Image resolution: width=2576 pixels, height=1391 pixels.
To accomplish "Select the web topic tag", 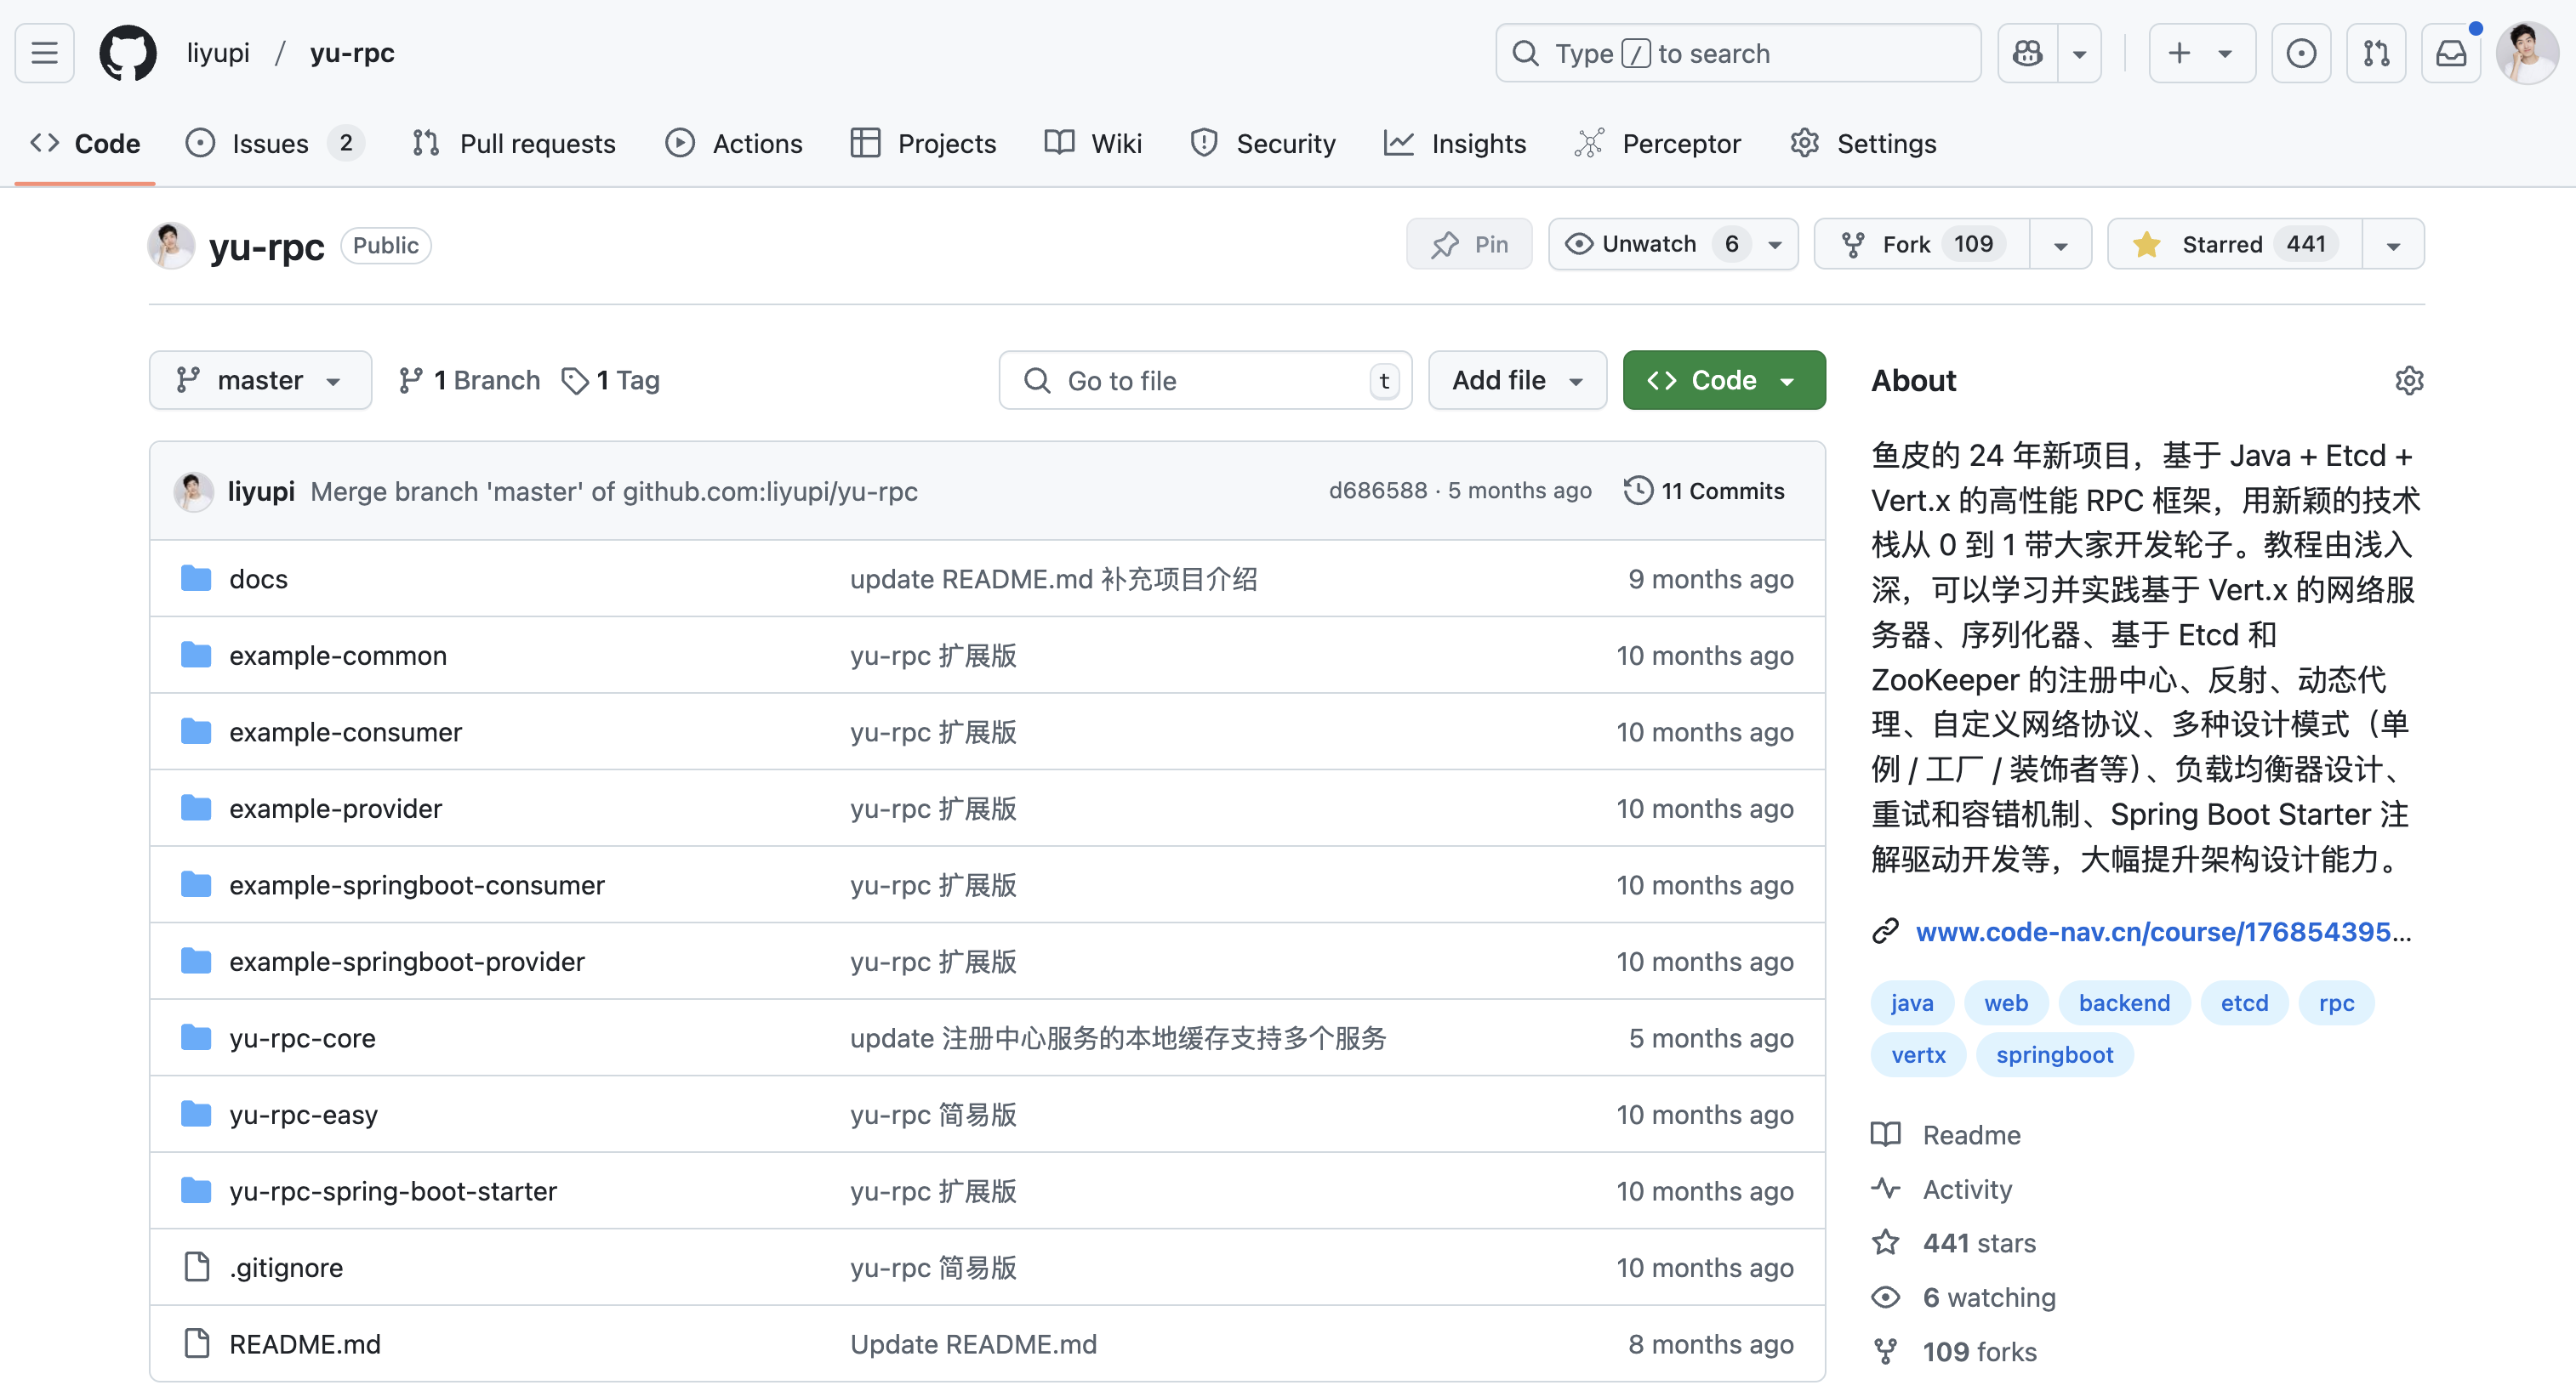I will click(x=2006, y=1002).
